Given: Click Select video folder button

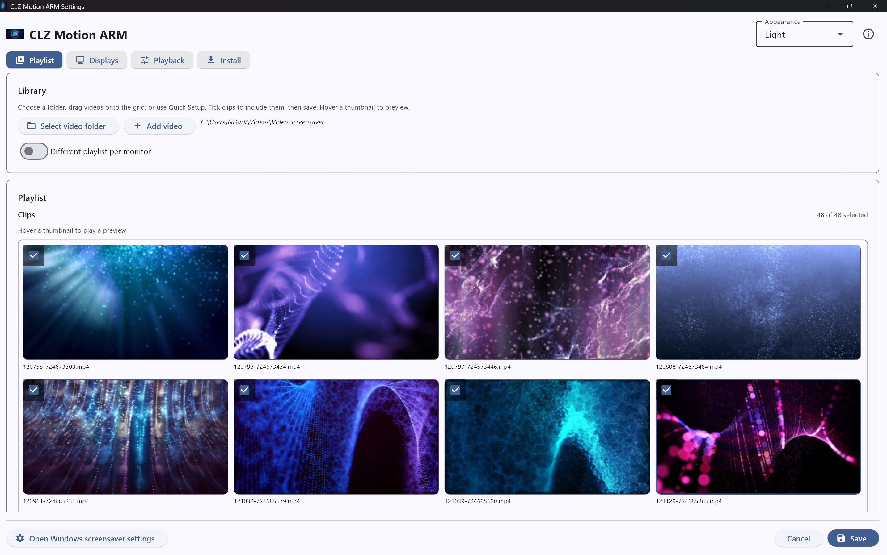Looking at the screenshot, I should pos(68,126).
